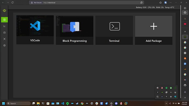Screen dimensions: 189x106
Task: Toggle the vertical tabs panel icon
Action: 185,8
